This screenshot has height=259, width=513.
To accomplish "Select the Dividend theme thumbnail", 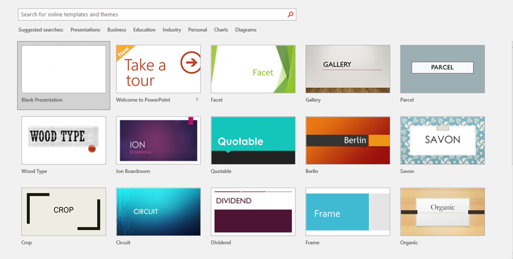I will pos(253,212).
